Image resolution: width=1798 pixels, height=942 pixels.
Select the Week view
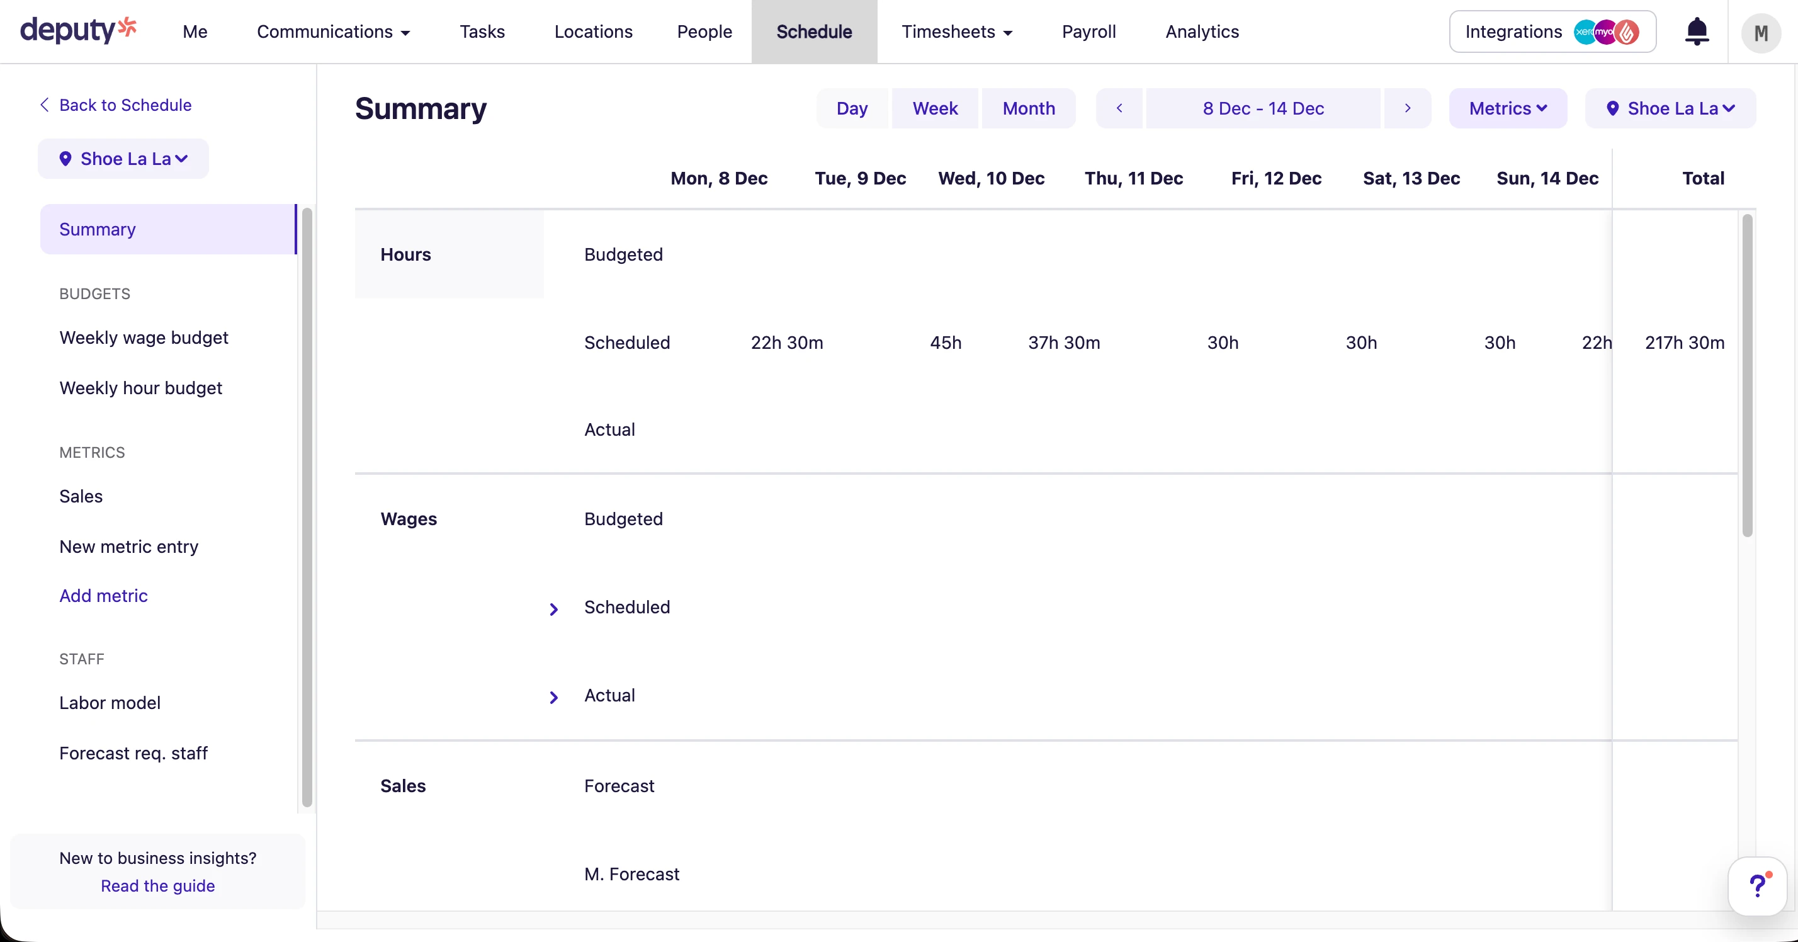[935, 108]
